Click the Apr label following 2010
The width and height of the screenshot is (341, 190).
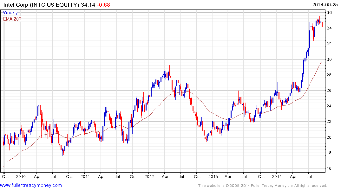click(37, 176)
